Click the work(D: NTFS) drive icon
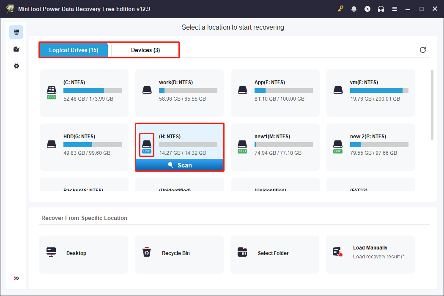444x296 pixels. (x=147, y=90)
